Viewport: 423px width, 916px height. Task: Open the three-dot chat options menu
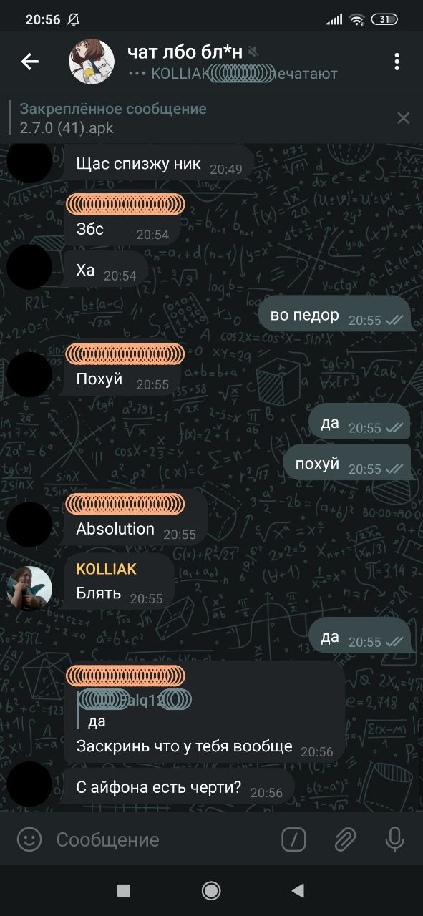coord(397,62)
